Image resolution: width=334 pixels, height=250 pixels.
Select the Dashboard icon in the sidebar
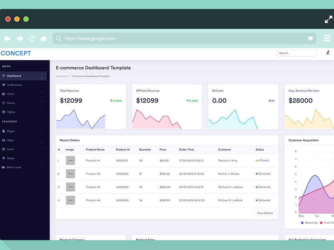[4, 76]
